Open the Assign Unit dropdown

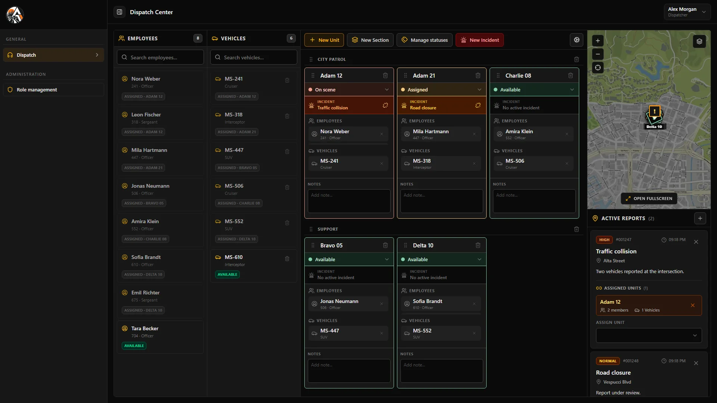(x=649, y=335)
